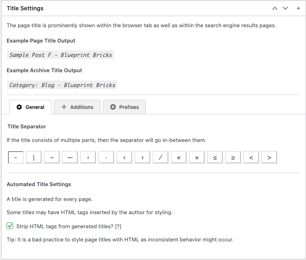
Task: Choose the less-than sign separator
Action: (x=251, y=157)
